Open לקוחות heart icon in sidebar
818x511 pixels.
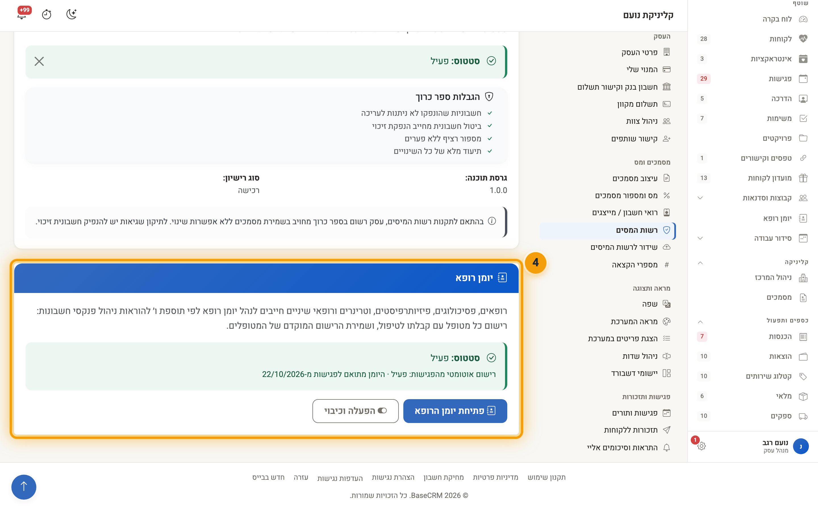coord(803,39)
